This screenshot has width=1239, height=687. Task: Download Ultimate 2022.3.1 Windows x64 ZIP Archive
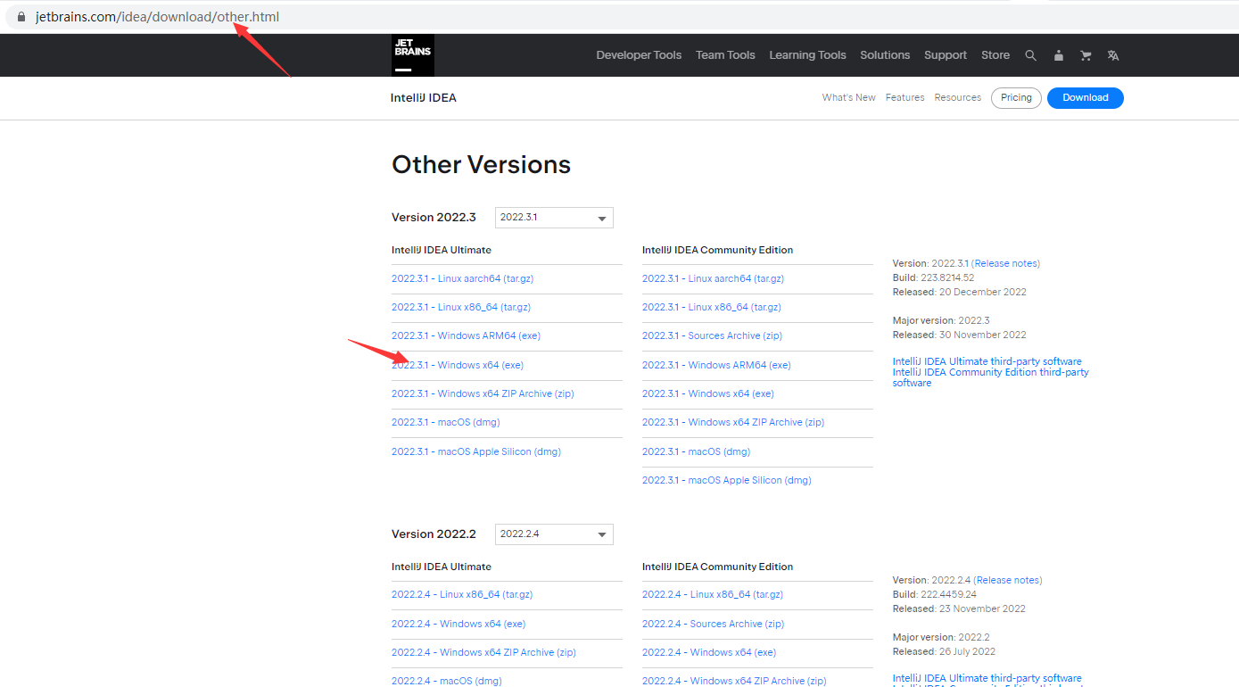point(483,393)
